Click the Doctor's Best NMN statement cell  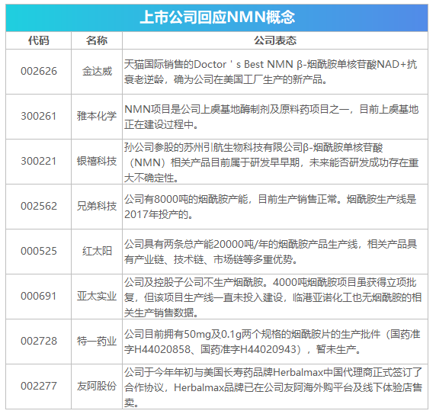275,72
